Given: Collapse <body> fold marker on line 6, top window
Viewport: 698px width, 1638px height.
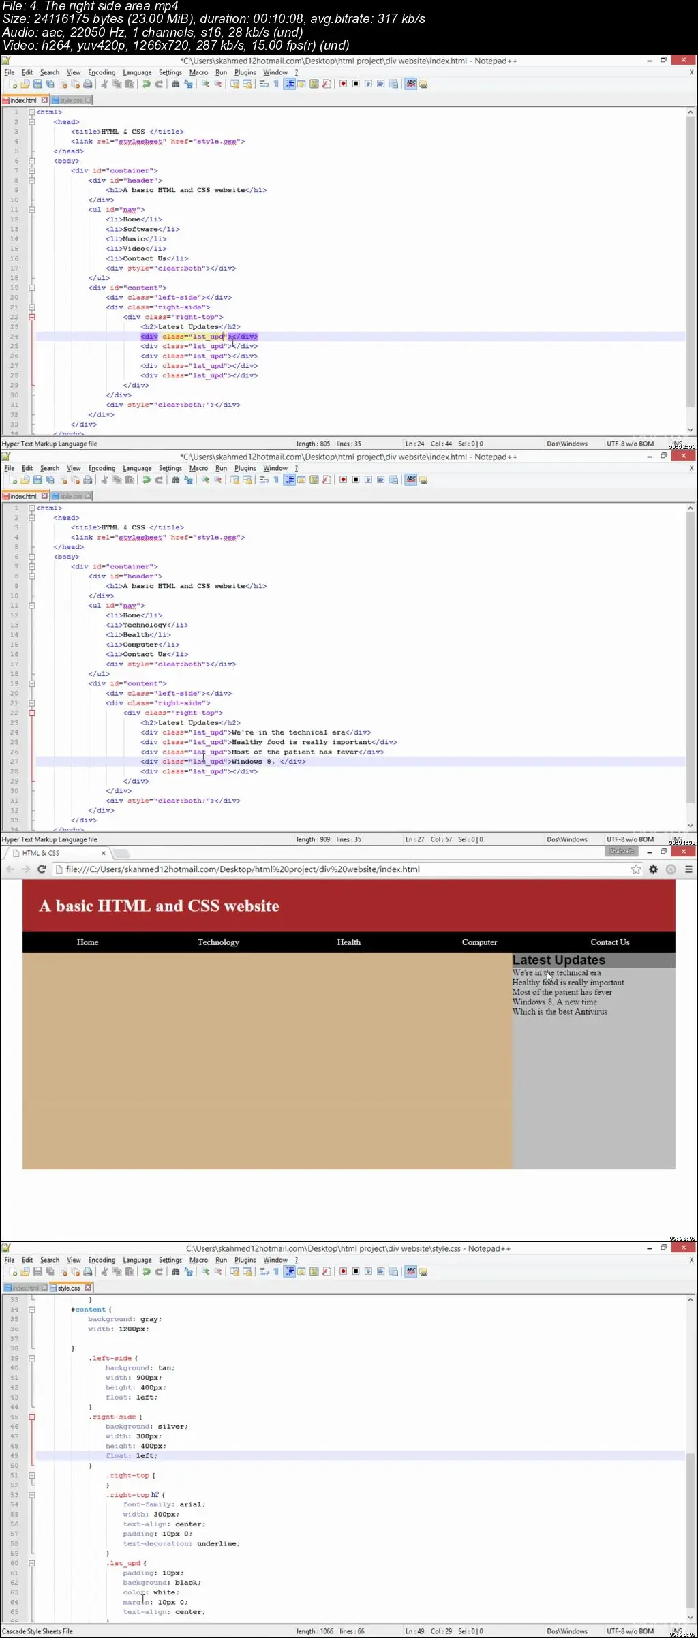Looking at the screenshot, I should [32, 161].
